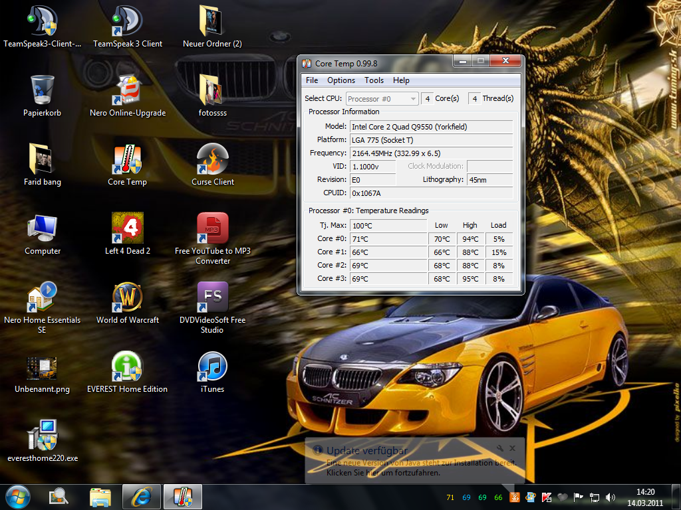
Task: Expand the Select CPU Processor #0 dropdown
Action: [382, 99]
